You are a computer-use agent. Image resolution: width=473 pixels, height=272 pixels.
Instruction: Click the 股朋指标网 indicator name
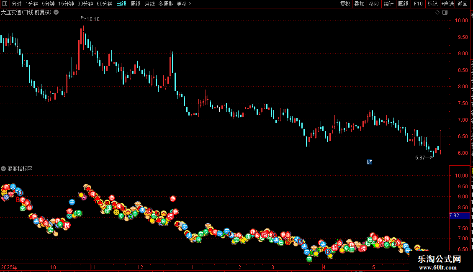(20, 169)
